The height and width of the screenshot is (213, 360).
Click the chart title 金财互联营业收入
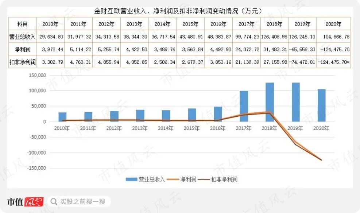click(178, 11)
